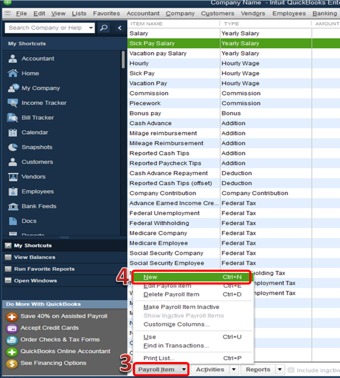Collapse the left sidebar with arrow icon

(x=120, y=28)
